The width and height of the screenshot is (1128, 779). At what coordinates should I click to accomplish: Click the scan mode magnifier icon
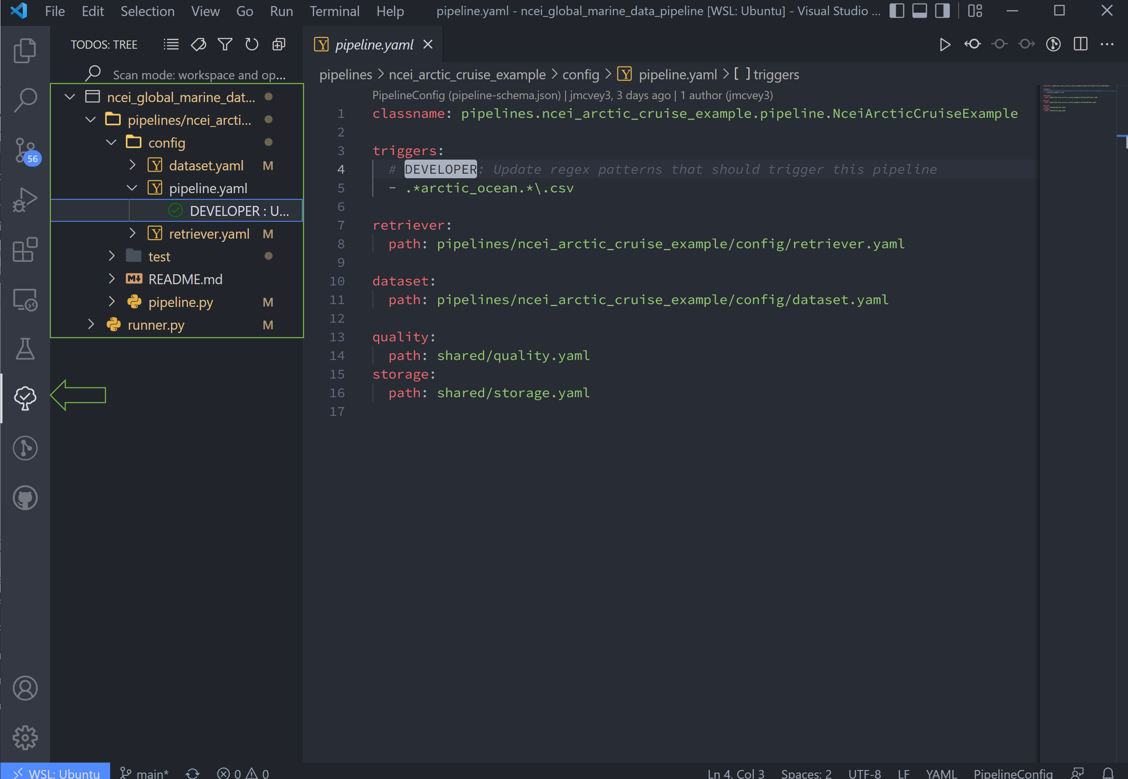[92, 74]
